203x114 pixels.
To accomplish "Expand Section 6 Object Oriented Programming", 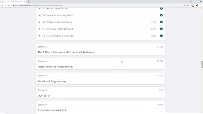I will [x=101, y=64].
